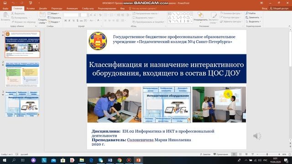Open the Слайд-шоу ribbon tab

88,9
